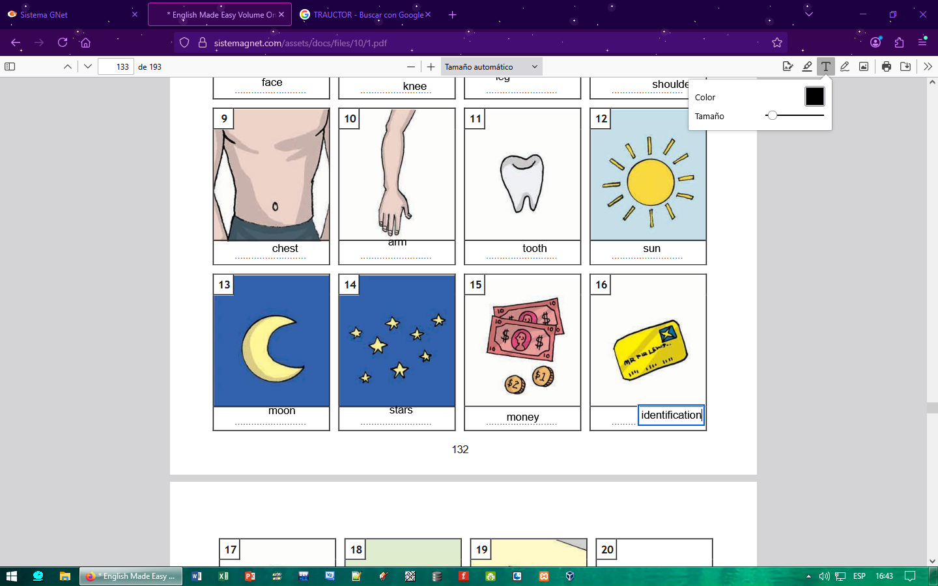Save the PDF using download icon
The image size is (938, 586).
tap(905, 66)
